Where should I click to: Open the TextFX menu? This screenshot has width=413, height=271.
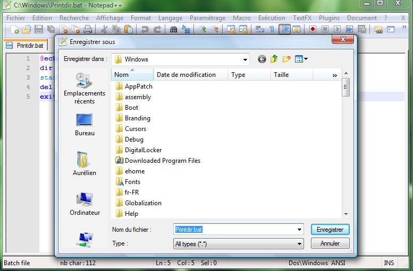[302, 18]
